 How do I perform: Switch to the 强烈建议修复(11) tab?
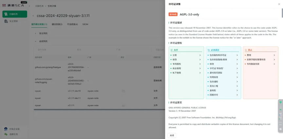pyautogui.click(x=39, y=24)
